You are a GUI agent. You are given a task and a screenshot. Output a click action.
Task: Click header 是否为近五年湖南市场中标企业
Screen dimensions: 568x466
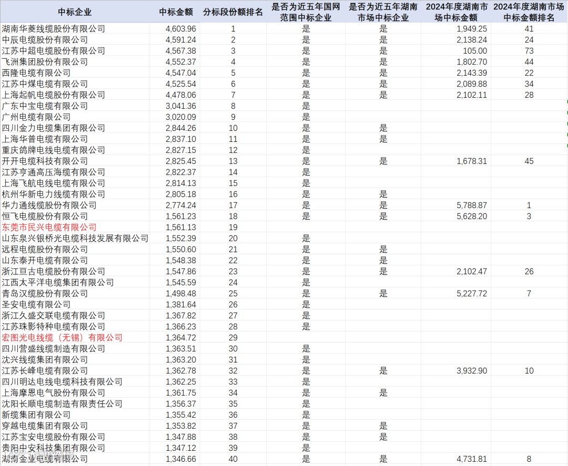pos(383,12)
